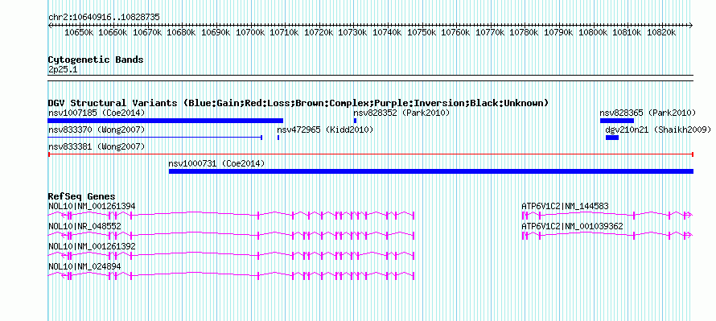Select the blue gain bar for nsv1007185
716x321 pixels.
click(x=165, y=121)
